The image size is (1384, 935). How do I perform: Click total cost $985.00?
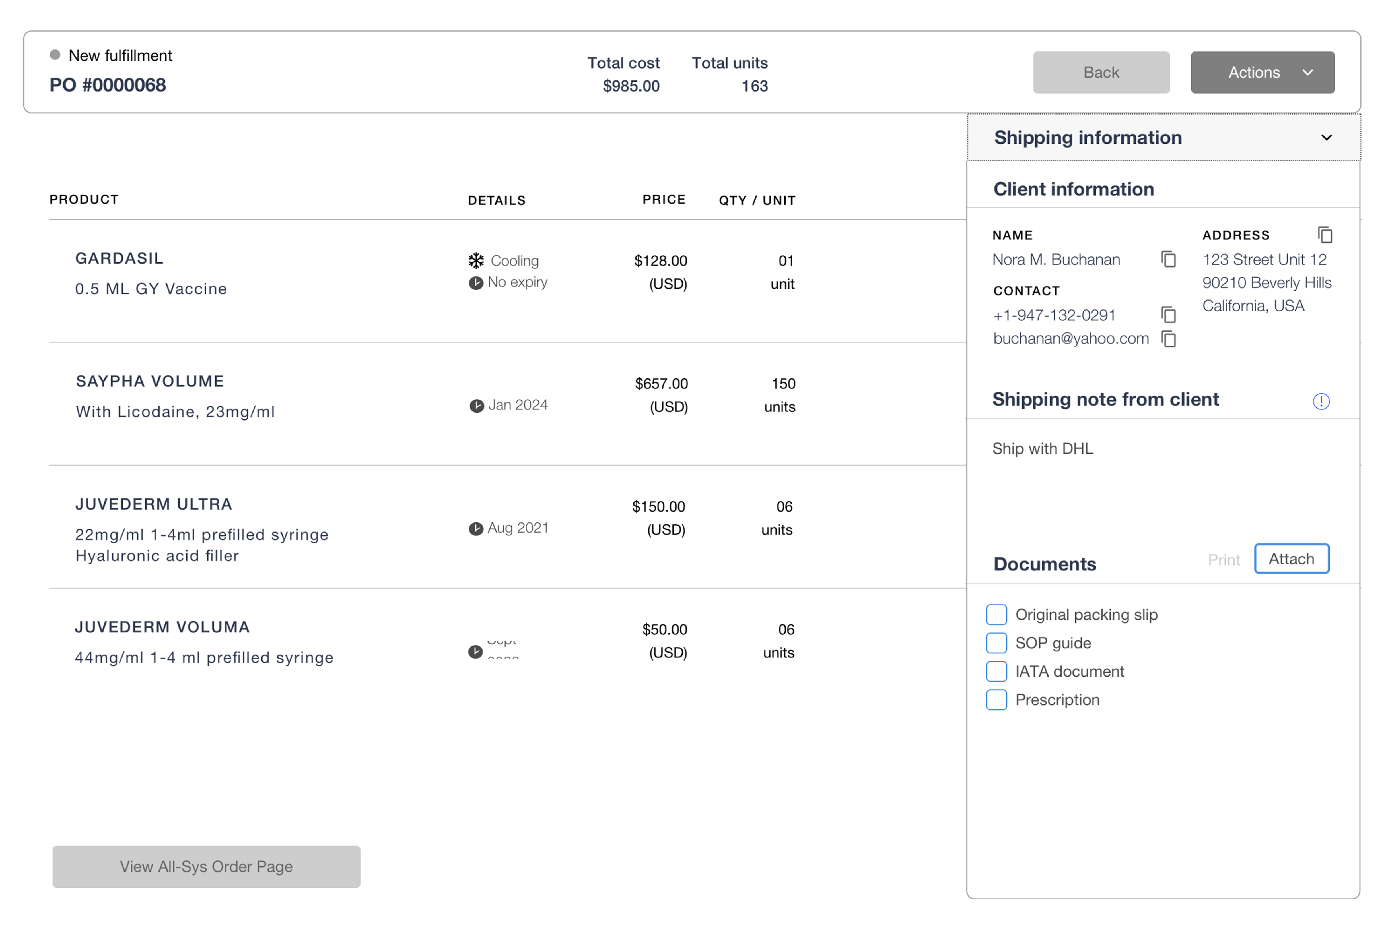pyautogui.click(x=631, y=86)
